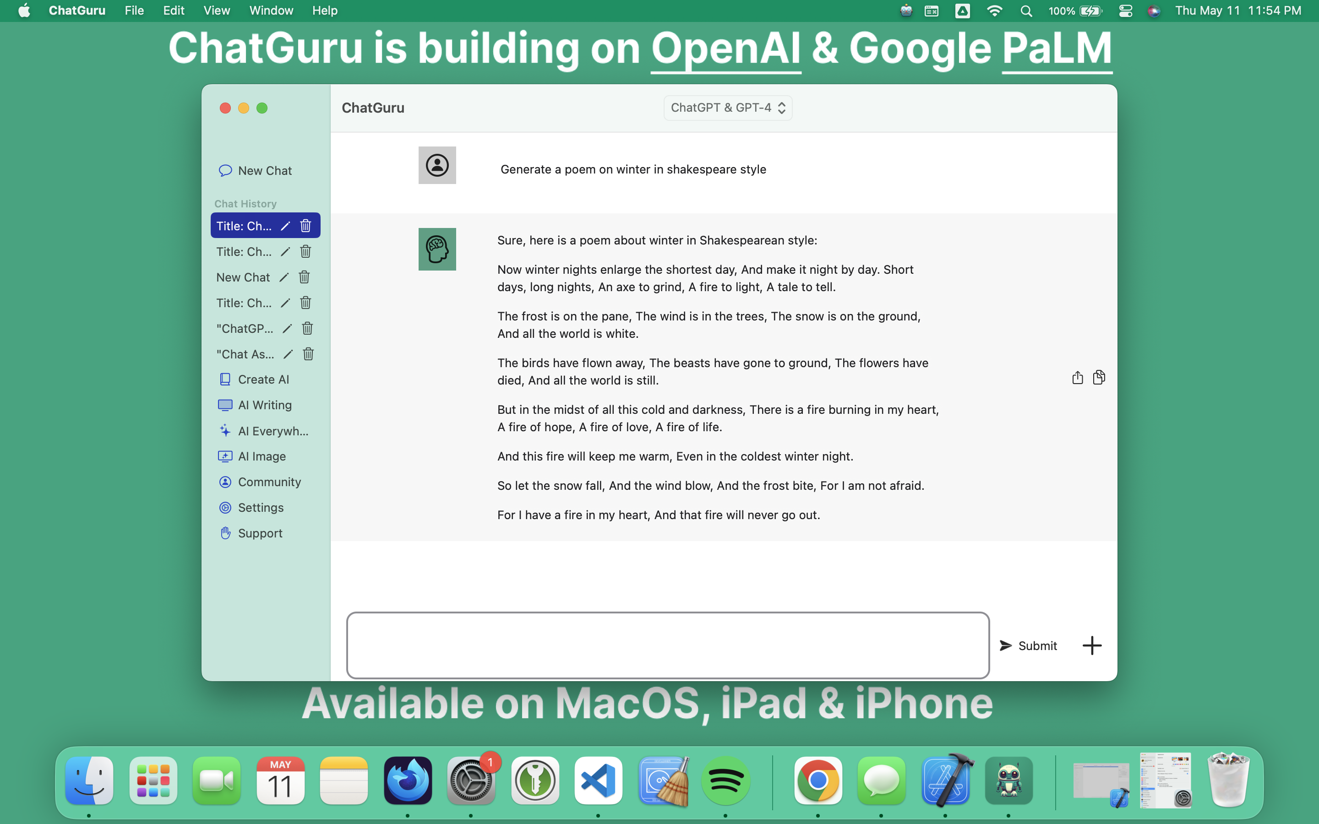This screenshot has height=824, width=1319.
Task: Click the plus button next to Submit
Action: (x=1092, y=646)
